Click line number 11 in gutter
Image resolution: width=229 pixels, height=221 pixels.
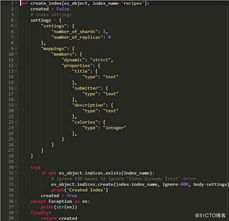pyautogui.click(x=11, y=60)
